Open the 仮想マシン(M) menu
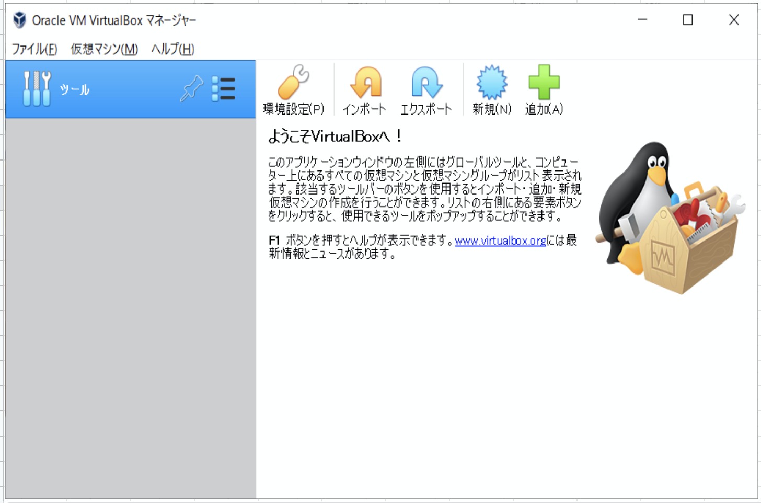The width and height of the screenshot is (761, 503). (x=105, y=49)
